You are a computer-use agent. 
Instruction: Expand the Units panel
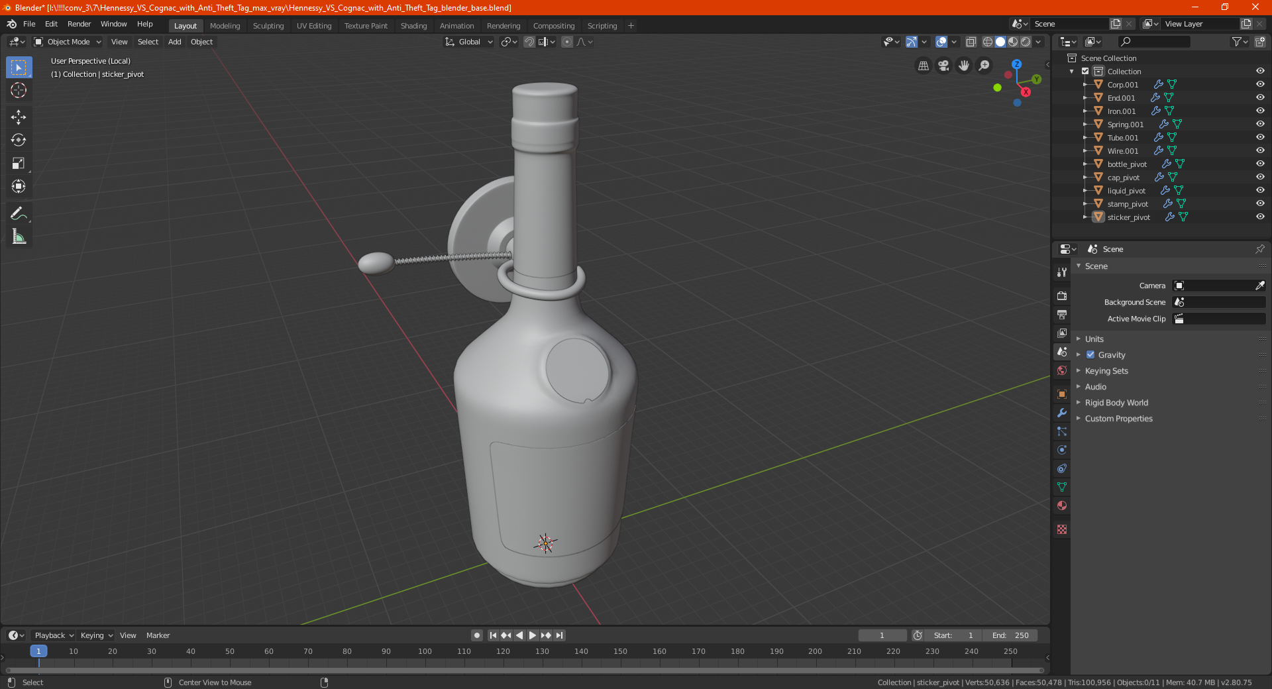(1094, 339)
